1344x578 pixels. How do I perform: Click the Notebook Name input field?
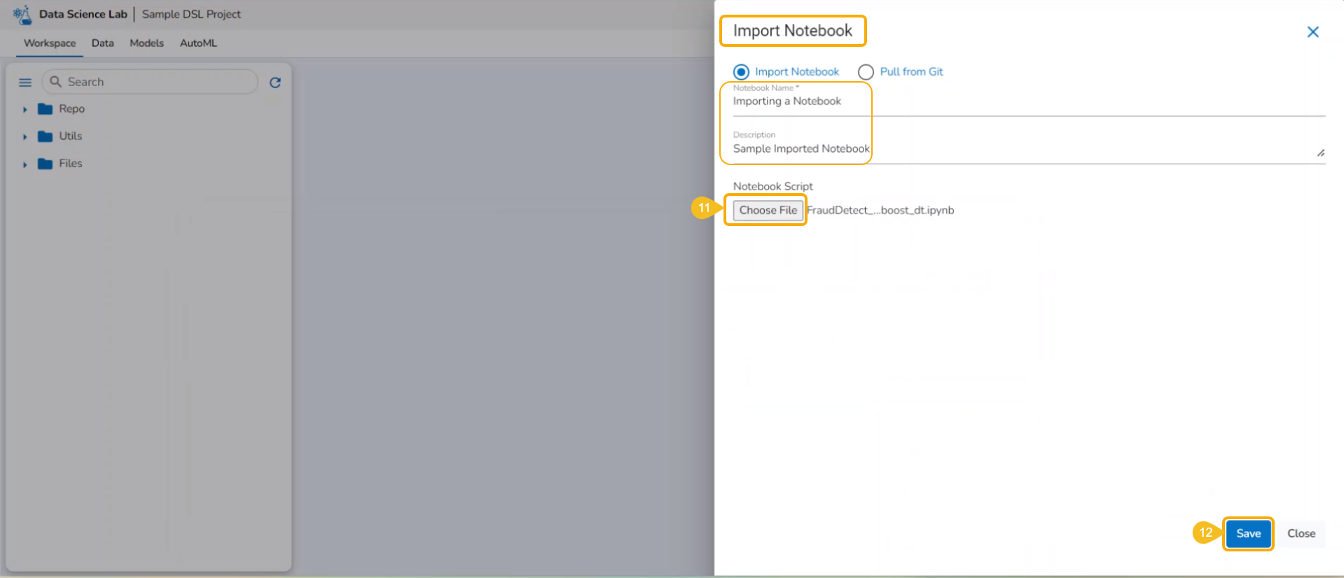click(x=1029, y=101)
